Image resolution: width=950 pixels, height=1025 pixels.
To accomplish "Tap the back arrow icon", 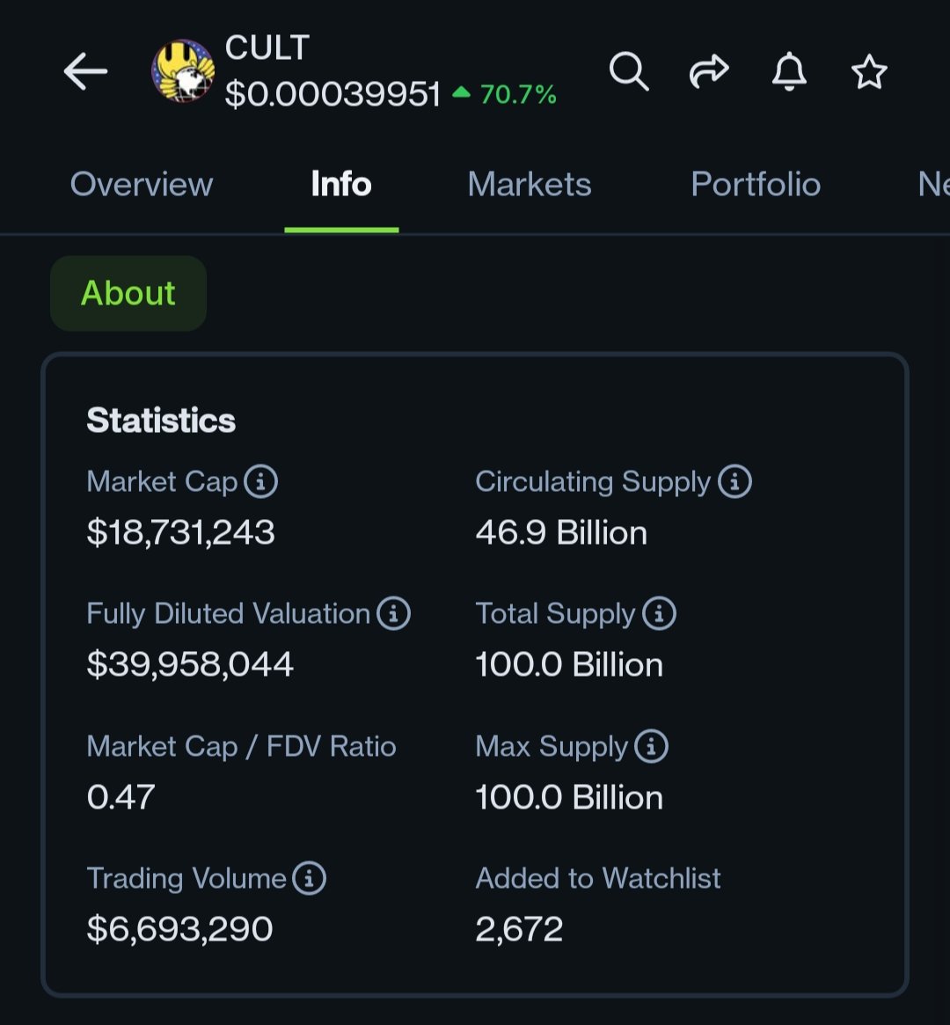I will pyautogui.click(x=85, y=71).
